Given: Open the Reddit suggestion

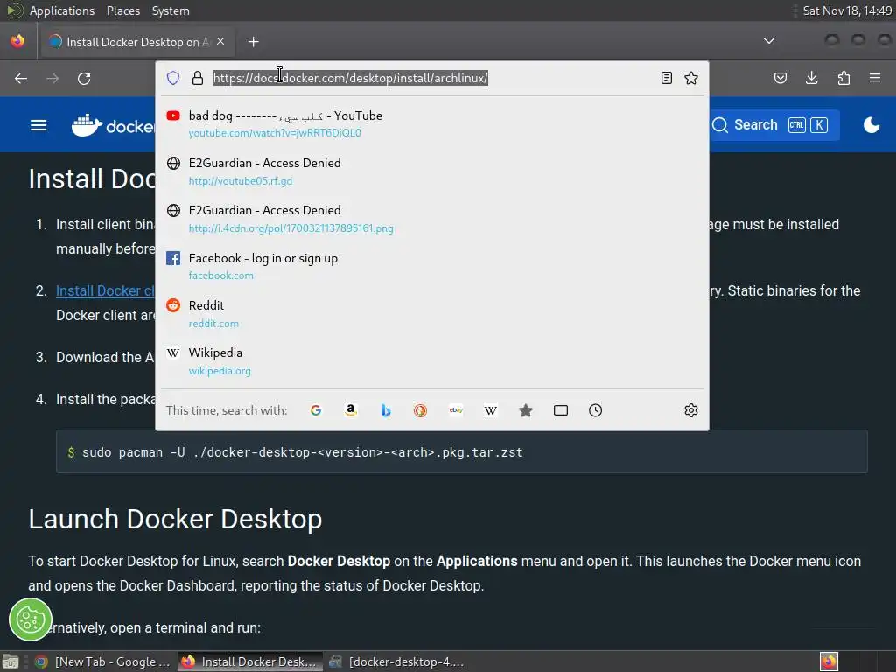Looking at the screenshot, I should 432,314.
